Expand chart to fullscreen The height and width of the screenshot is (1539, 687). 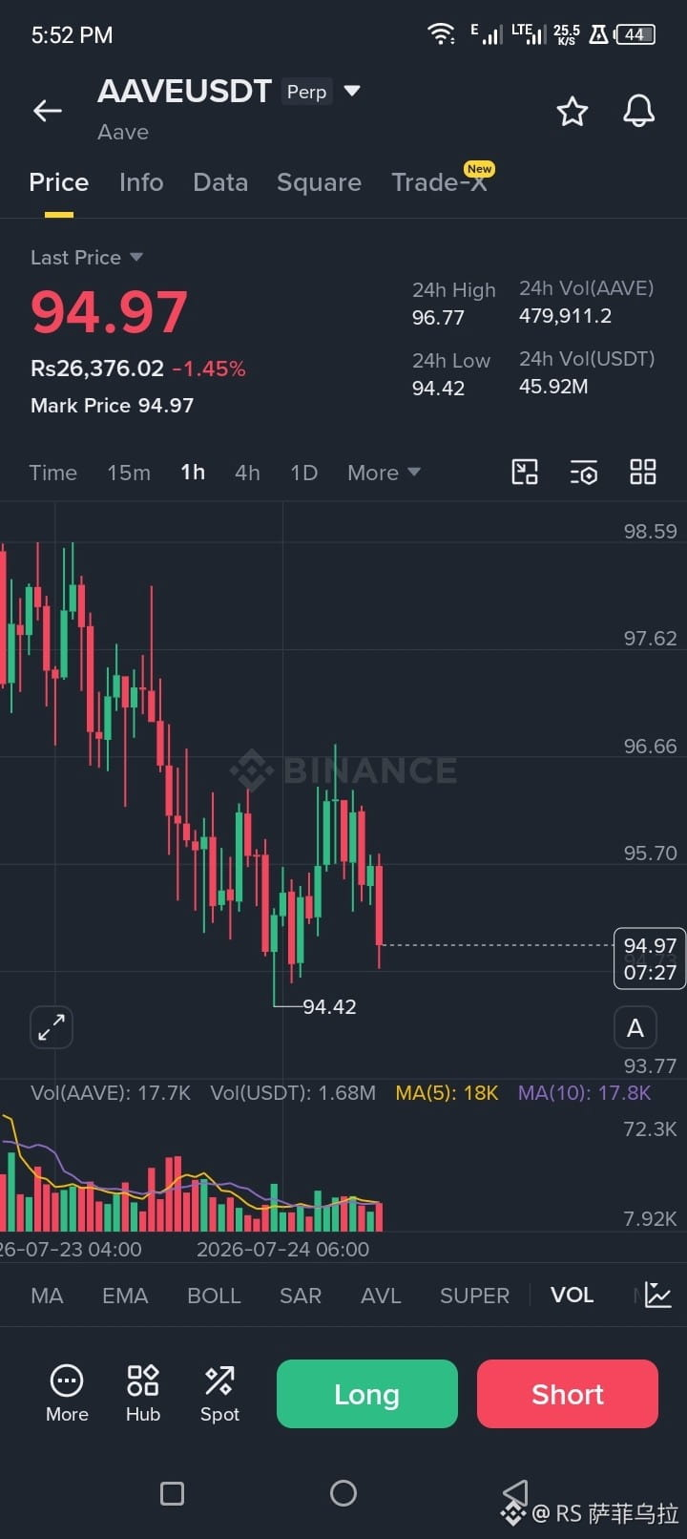click(52, 1027)
